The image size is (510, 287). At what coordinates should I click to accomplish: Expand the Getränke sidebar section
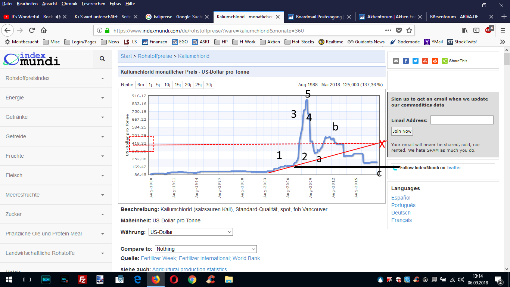56,117
